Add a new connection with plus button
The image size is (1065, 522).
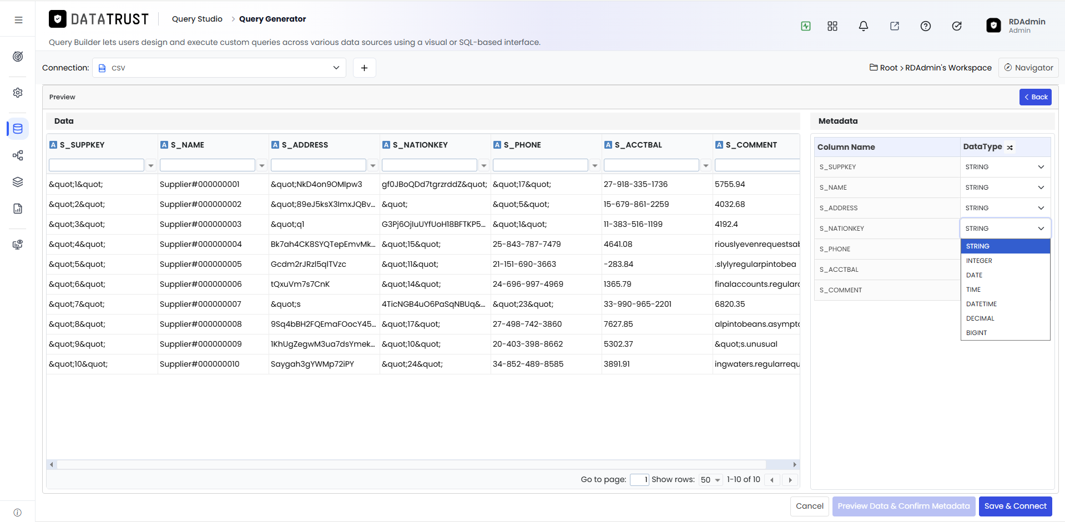click(365, 68)
